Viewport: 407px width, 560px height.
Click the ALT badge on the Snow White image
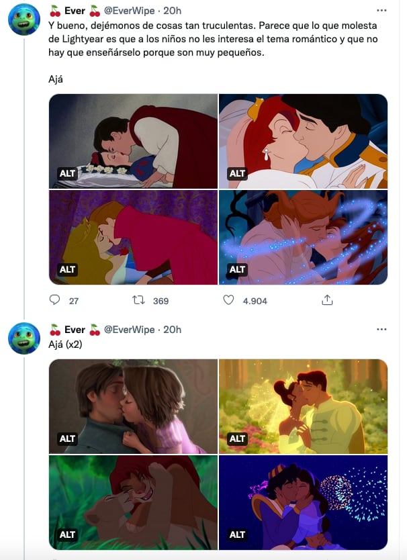pos(66,173)
